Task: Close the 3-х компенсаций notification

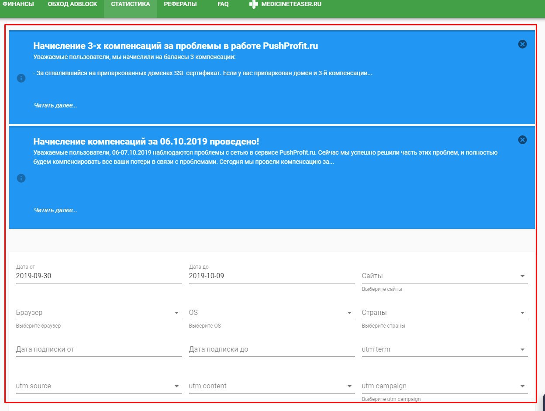Action: click(x=522, y=44)
